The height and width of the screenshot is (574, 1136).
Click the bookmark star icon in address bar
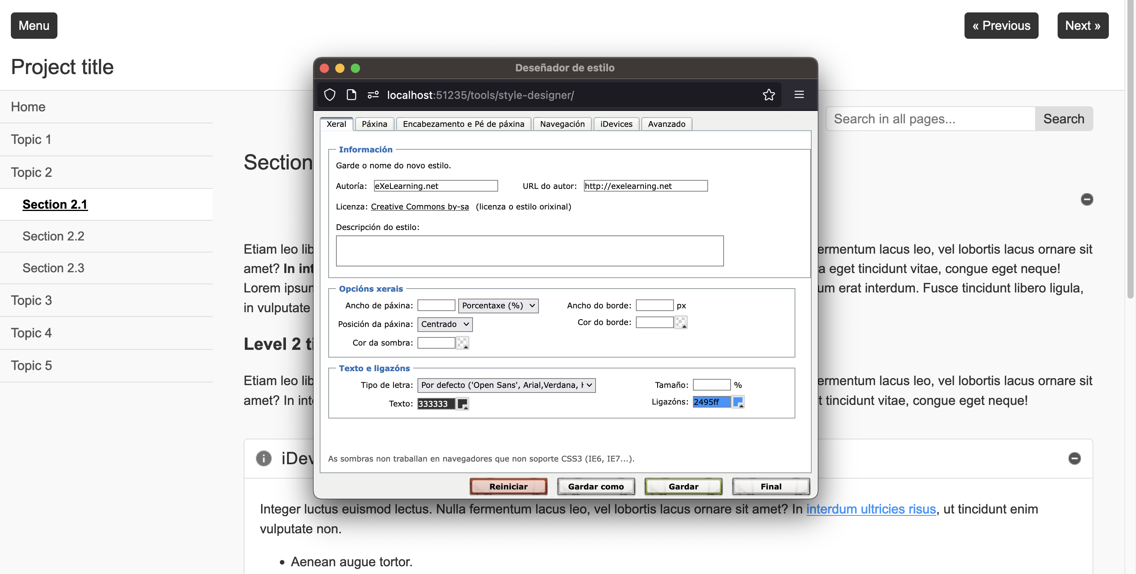769,95
